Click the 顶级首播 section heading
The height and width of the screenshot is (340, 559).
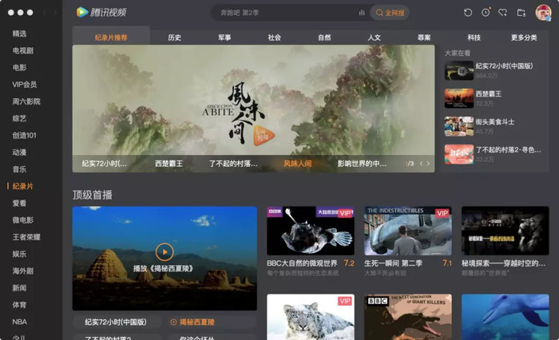[93, 195]
